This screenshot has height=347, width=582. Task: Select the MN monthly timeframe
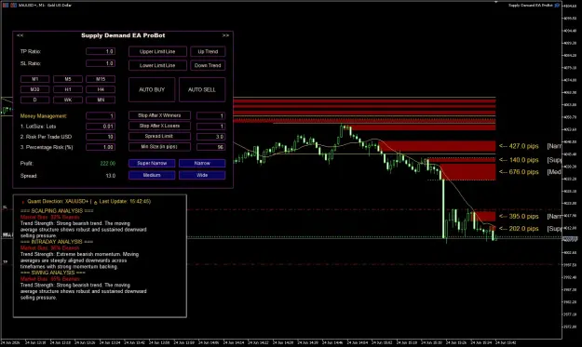click(x=101, y=100)
